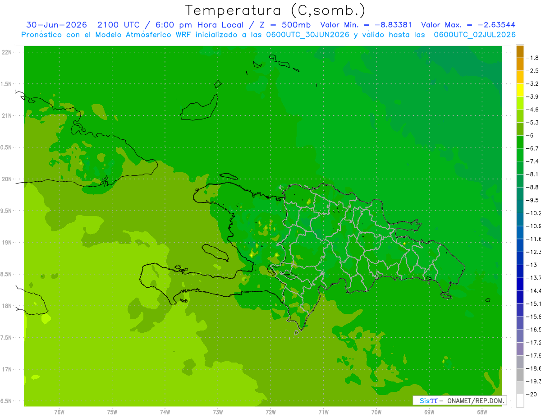Click the '-7.4' colorbar label

533,161
